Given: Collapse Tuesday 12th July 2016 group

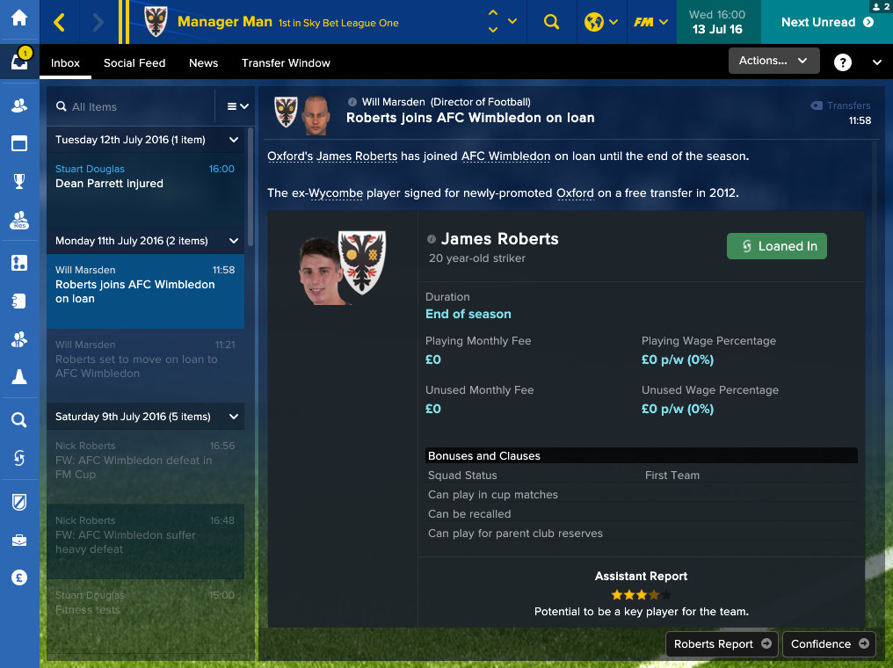Looking at the screenshot, I should pyautogui.click(x=234, y=140).
